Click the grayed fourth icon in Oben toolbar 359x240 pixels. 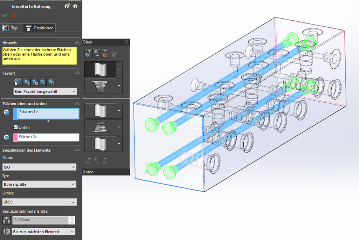(114, 53)
